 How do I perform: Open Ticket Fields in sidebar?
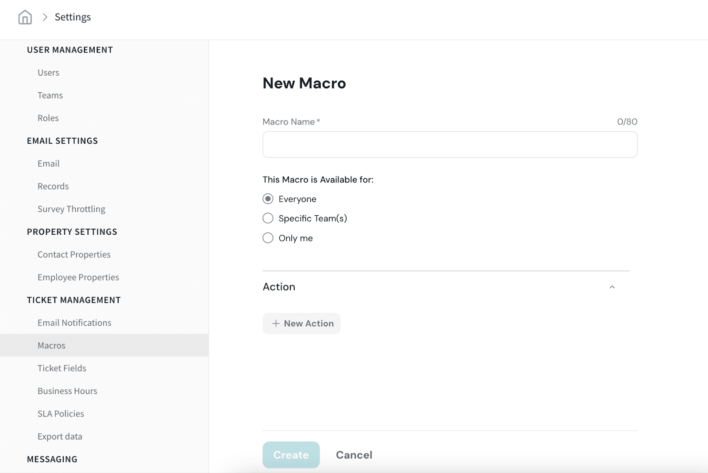(62, 368)
